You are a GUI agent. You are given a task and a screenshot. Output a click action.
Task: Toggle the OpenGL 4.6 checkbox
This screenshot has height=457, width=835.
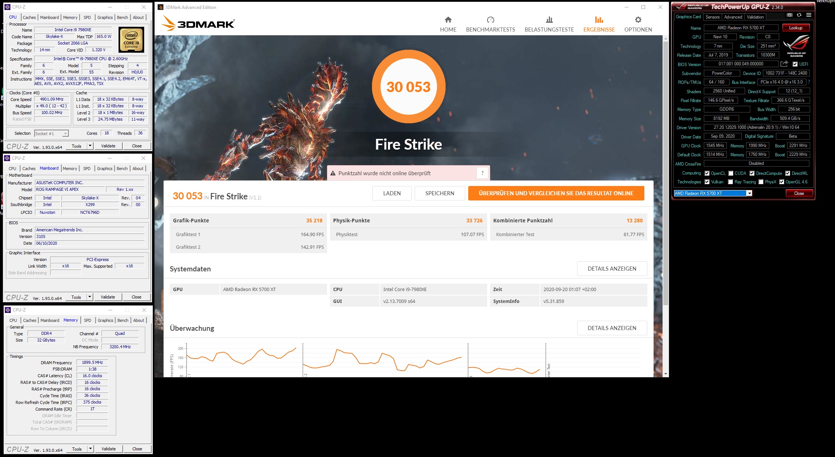[x=781, y=182]
